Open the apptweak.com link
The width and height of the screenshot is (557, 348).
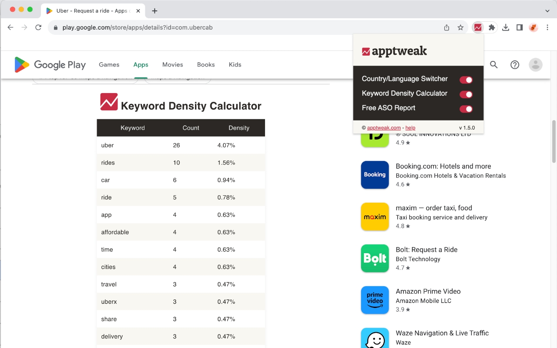[x=383, y=127]
